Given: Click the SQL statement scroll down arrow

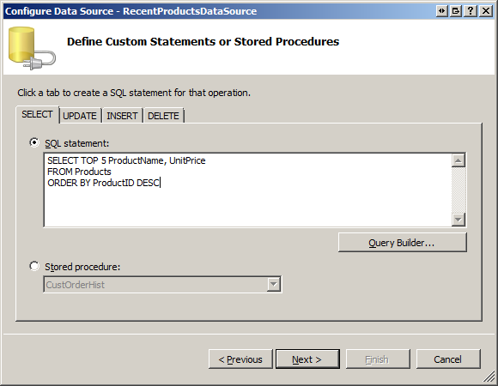Looking at the screenshot, I should pyautogui.click(x=459, y=220).
